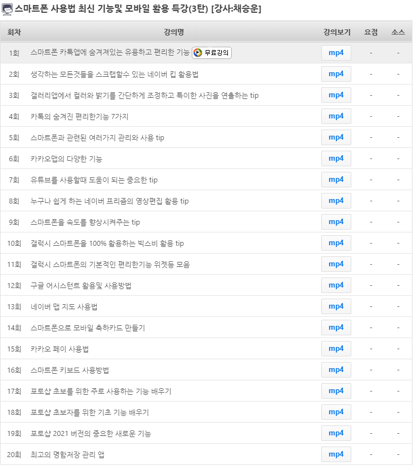Click title 네이버 맵 지도 사용법

coord(64,306)
